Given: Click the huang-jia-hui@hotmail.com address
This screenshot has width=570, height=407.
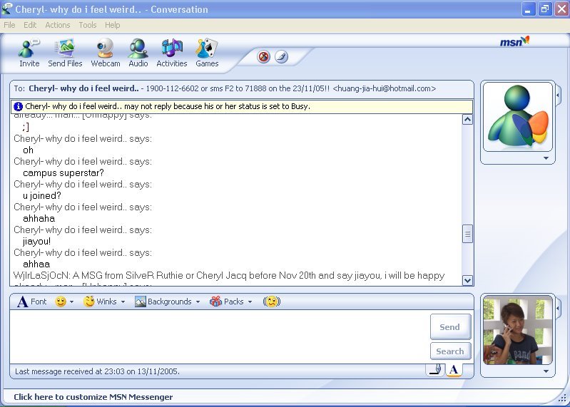Looking at the screenshot, I should (384, 88).
